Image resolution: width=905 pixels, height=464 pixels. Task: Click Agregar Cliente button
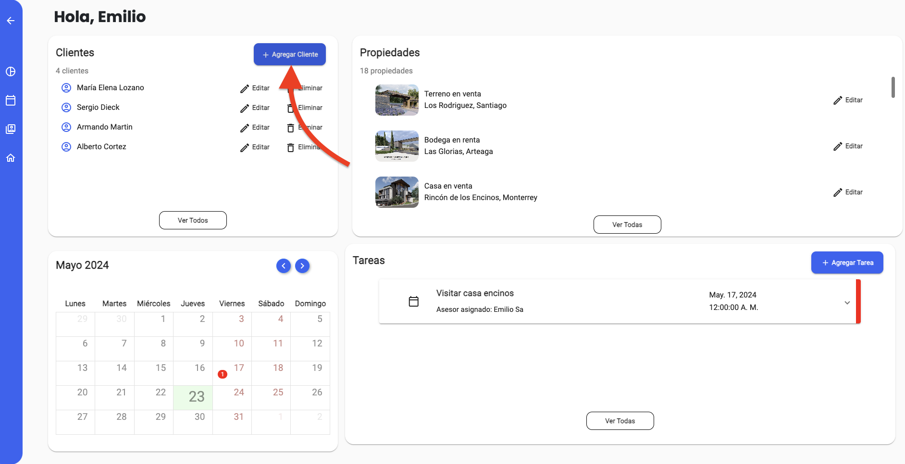(290, 54)
